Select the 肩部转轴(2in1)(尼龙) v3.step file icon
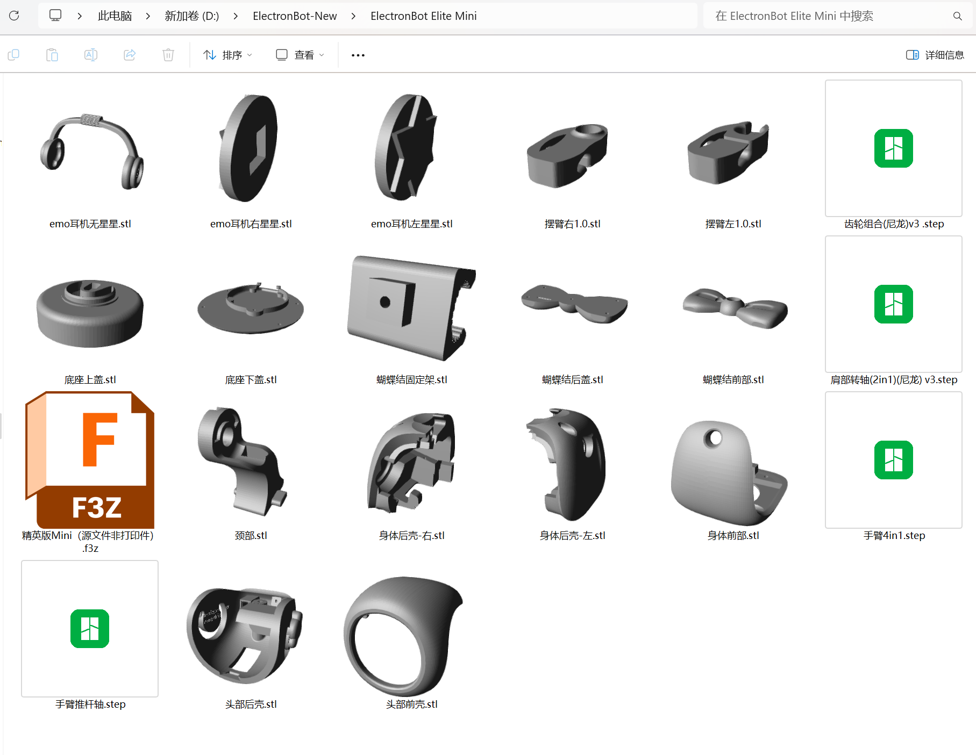Screen dimensions: 976x755 [894, 304]
